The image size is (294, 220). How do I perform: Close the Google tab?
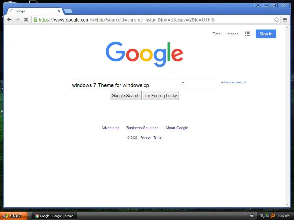point(59,11)
